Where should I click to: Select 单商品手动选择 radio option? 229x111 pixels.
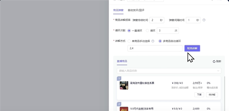(129, 41)
